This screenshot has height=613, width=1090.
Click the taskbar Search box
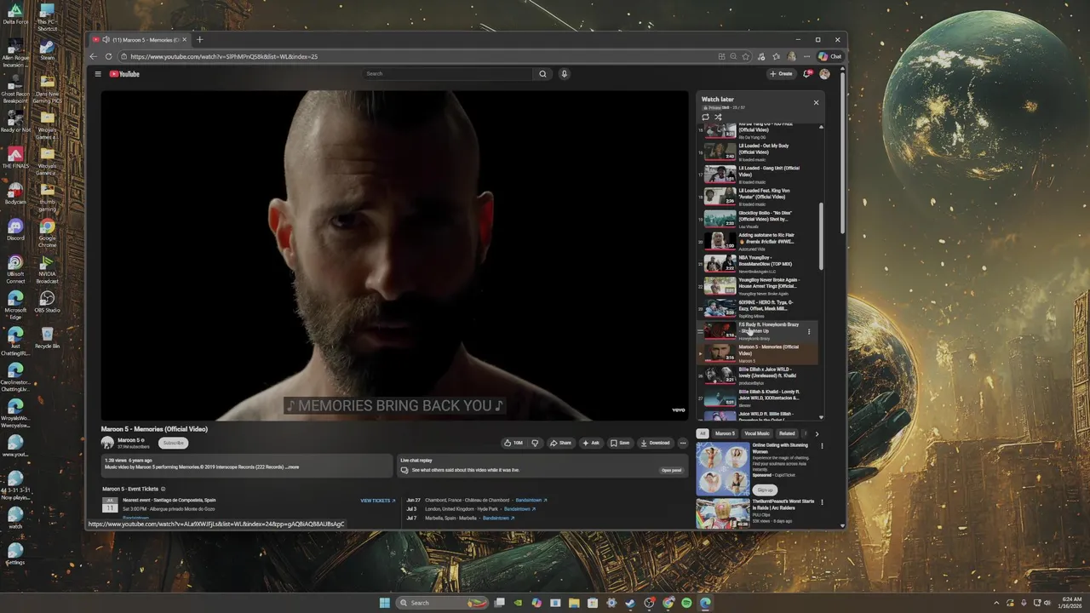tap(441, 603)
